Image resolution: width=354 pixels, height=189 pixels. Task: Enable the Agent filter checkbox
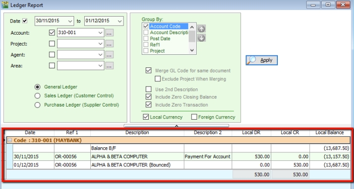coord(52,54)
